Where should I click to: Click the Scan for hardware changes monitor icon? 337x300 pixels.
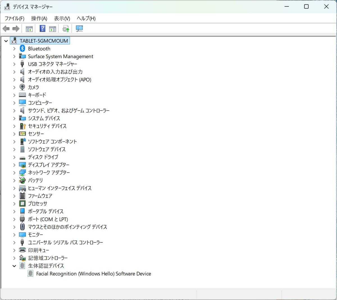(79, 29)
